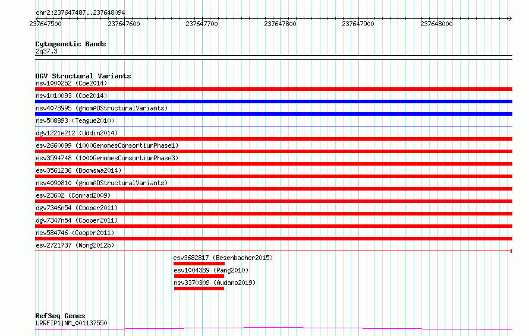529x336 pixels.
Task: Click the thin blue line of nsv508893
Action: [273, 126]
